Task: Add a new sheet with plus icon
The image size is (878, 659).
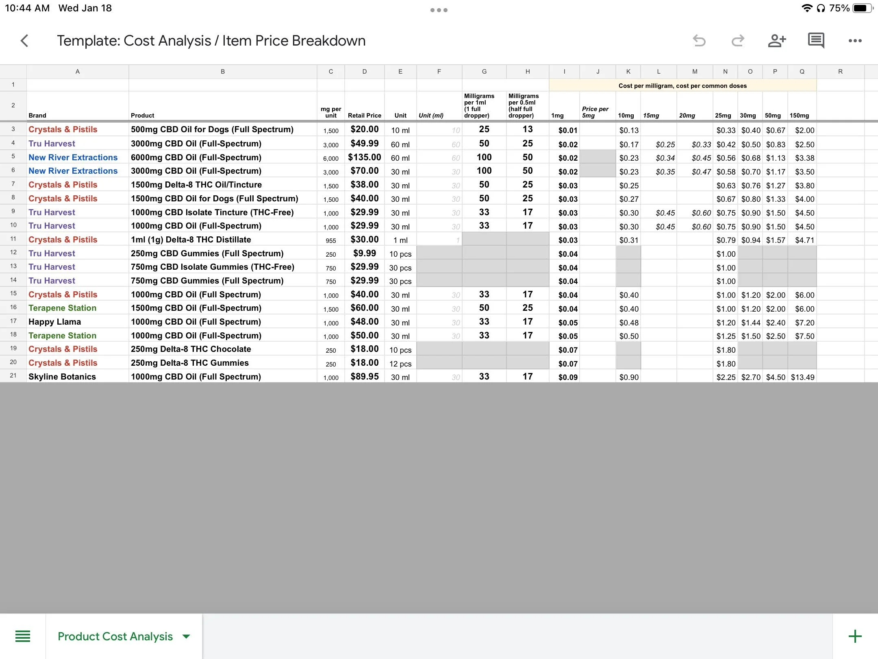Action: [855, 636]
